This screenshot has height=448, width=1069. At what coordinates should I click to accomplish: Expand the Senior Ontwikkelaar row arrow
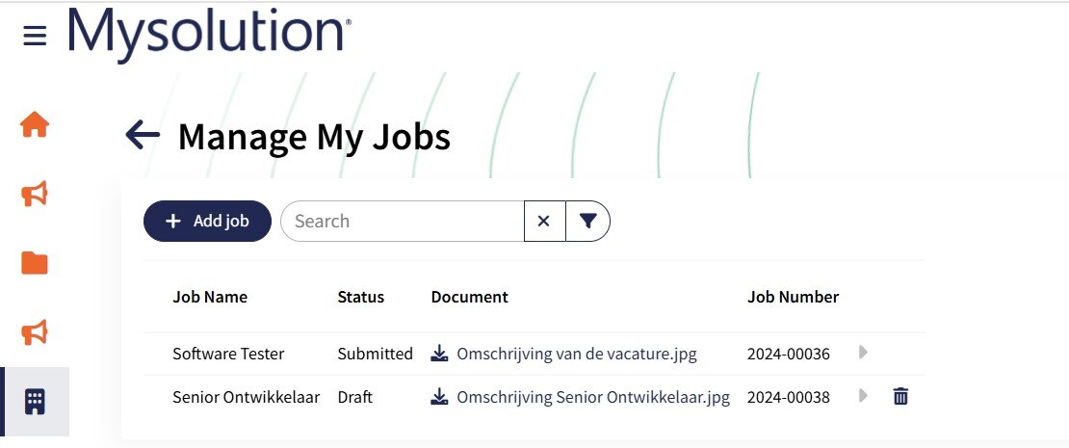point(863,395)
